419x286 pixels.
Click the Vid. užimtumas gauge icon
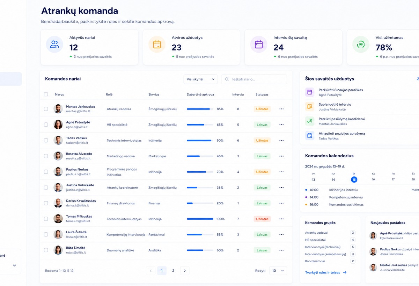[x=361, y=44]
